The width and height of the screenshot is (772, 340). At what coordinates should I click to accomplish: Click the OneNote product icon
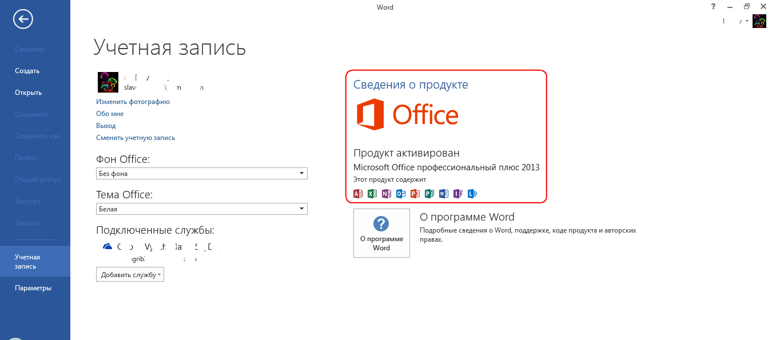tap(387, 194)
